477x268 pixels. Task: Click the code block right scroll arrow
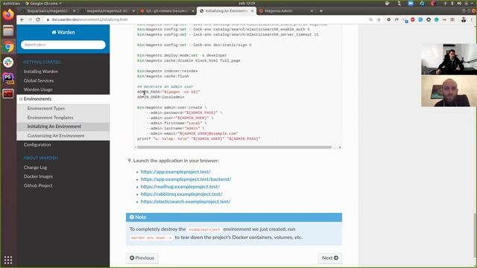(340, 147)
